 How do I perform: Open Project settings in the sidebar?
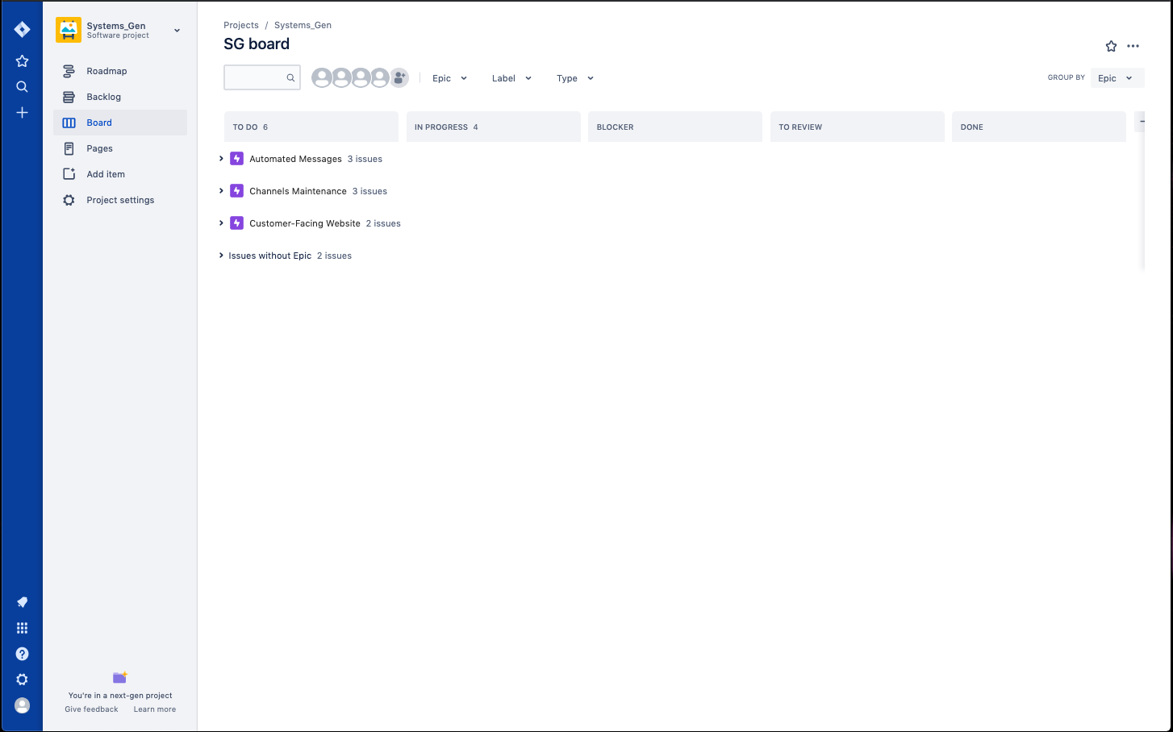pyautogui.click(x=120, y=200)
